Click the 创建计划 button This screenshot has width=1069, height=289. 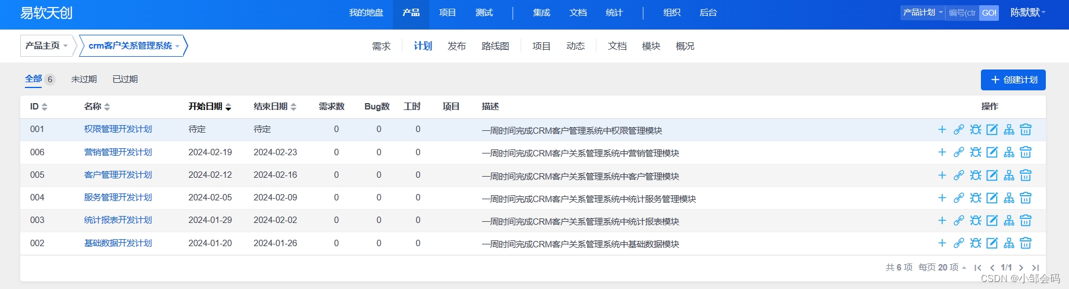point(1013,80)
